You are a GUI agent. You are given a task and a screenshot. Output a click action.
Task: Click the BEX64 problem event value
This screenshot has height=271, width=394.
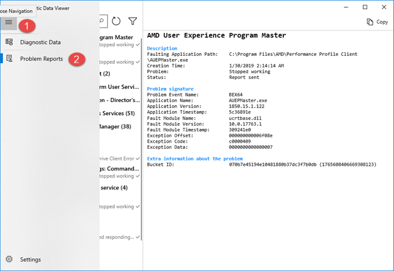pyautogui.click(x=236, y=95)
